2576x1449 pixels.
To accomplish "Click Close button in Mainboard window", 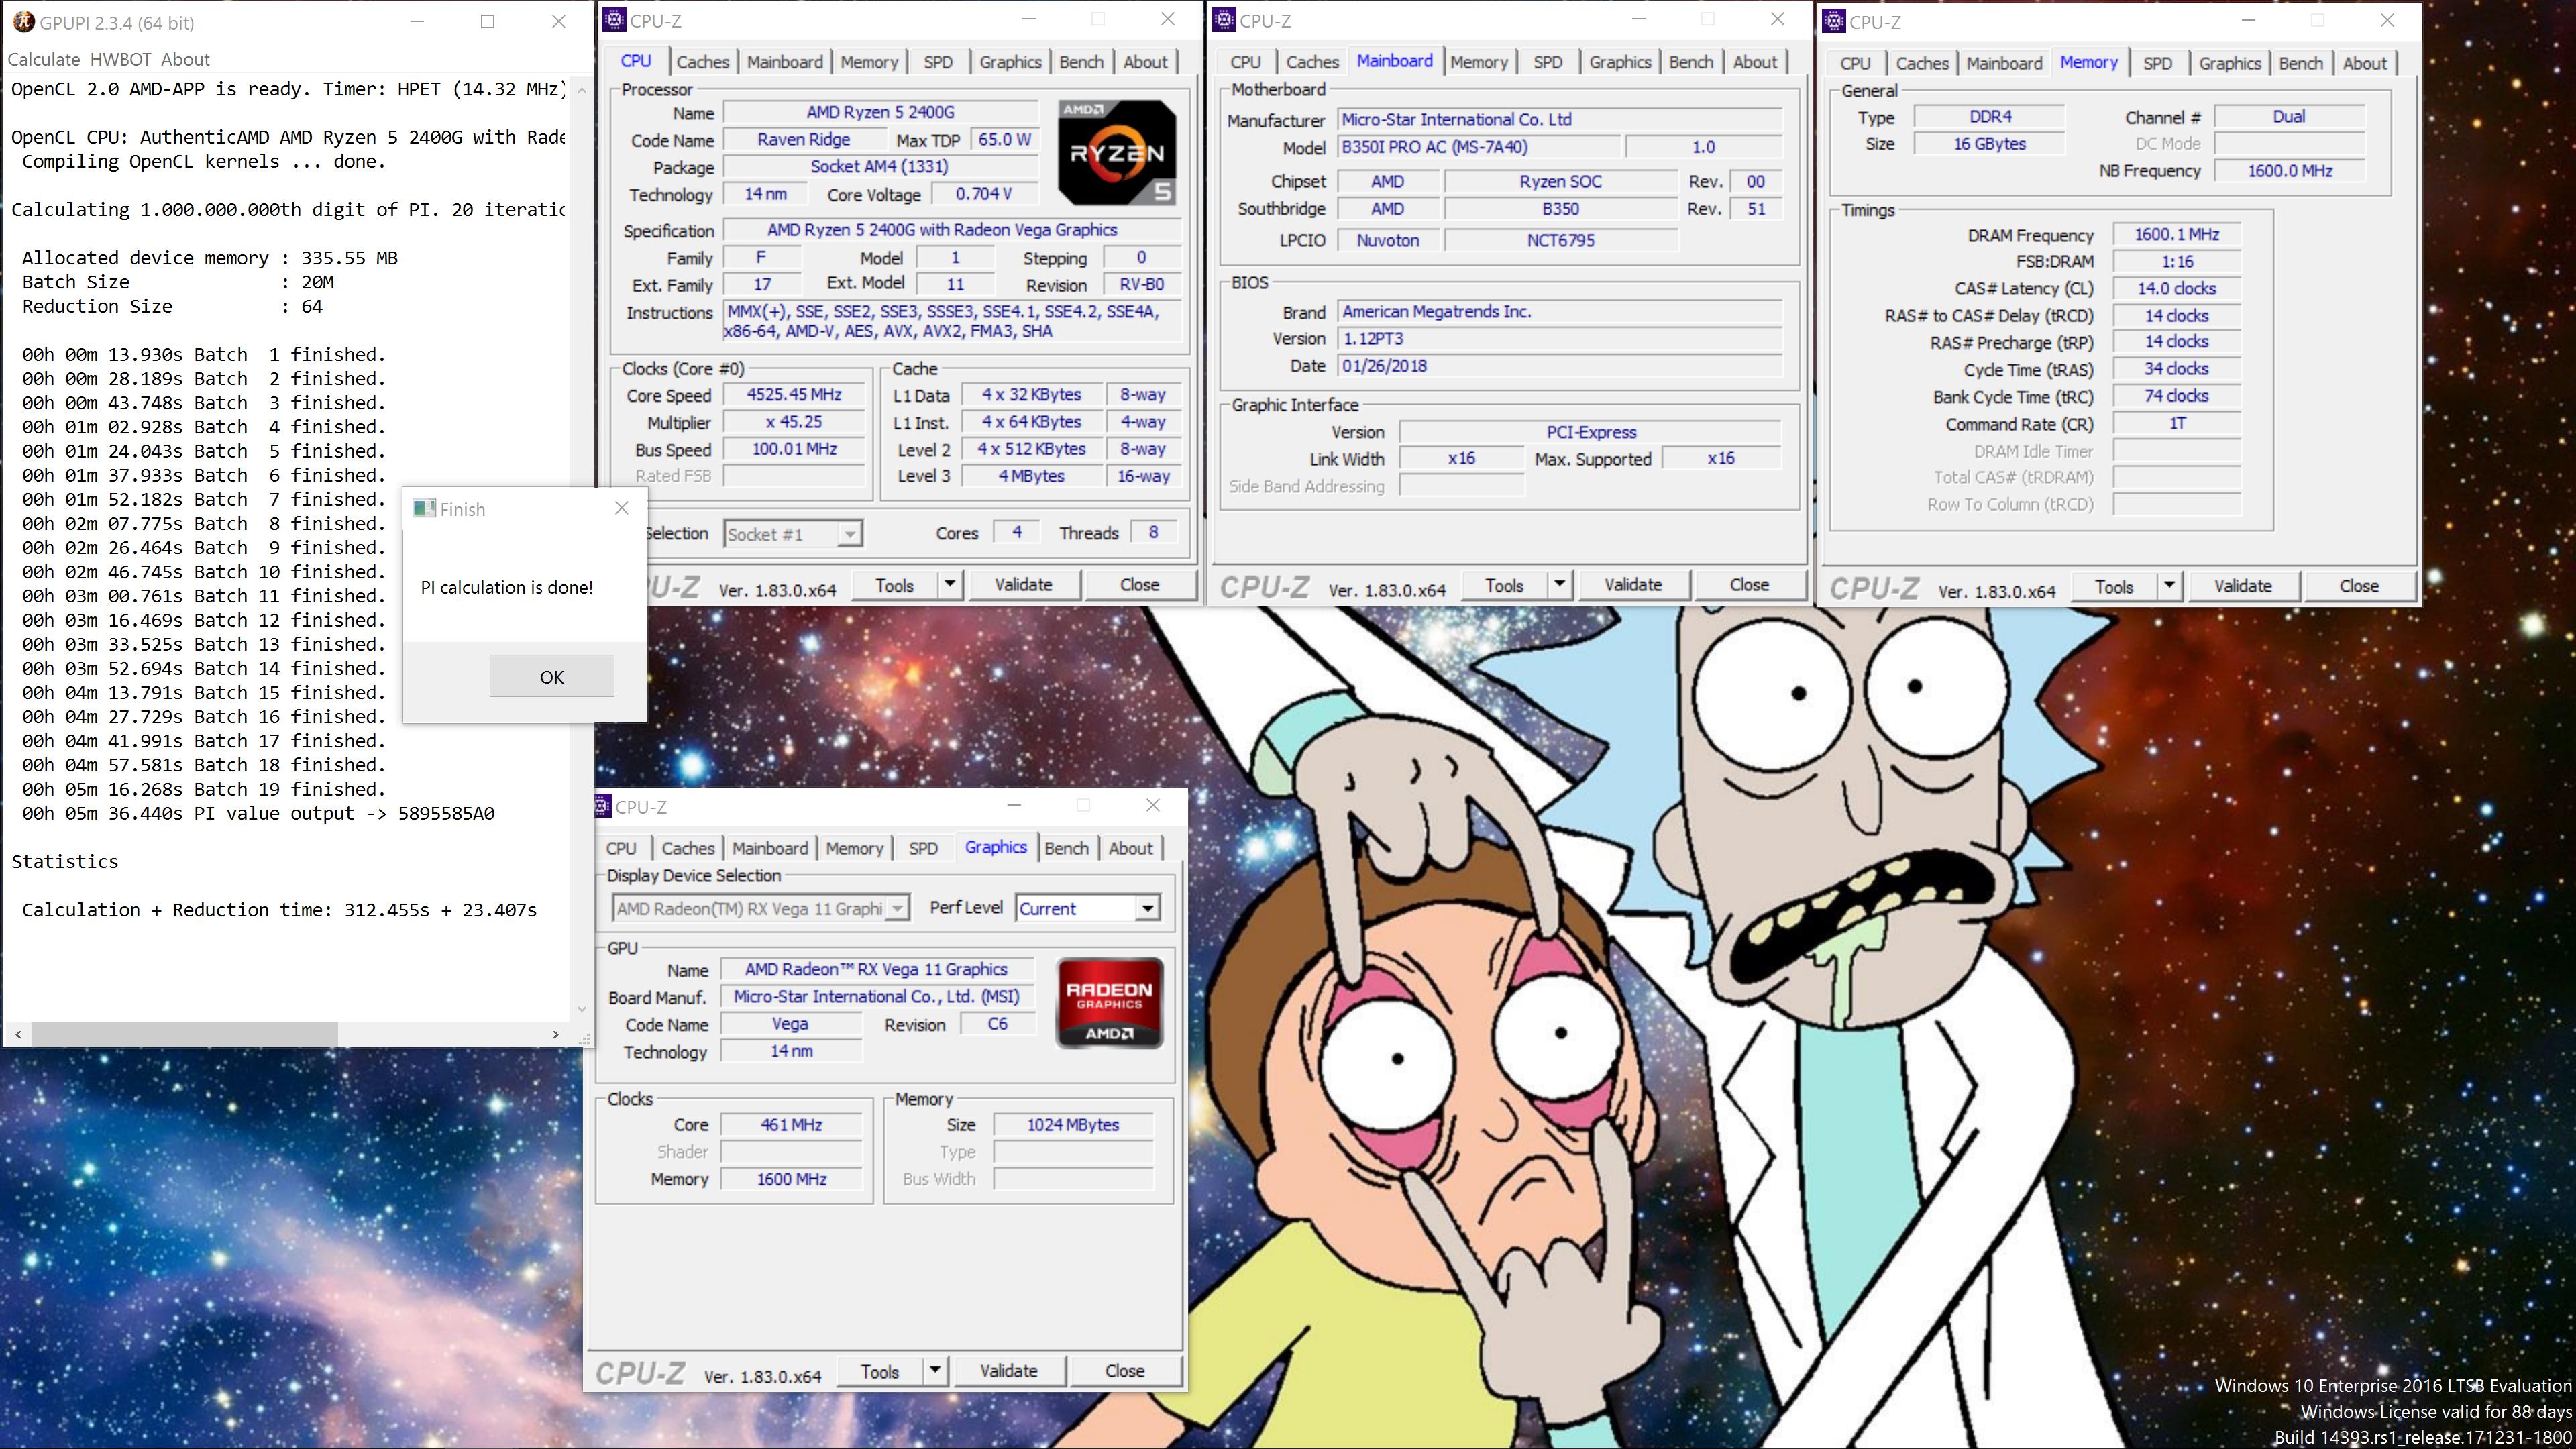I will (1749, 585).
